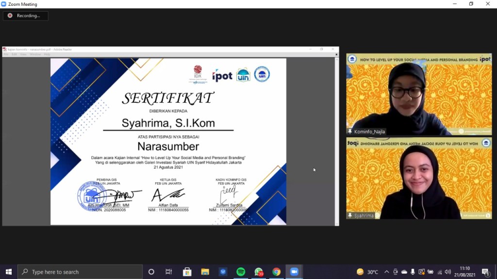Open the File menu in Adobe Reader
The image size is (497, 279).
[5, 54]
